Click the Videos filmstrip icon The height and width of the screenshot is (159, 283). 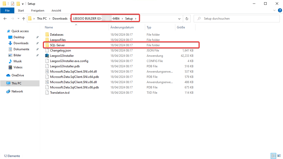point(10,67)
